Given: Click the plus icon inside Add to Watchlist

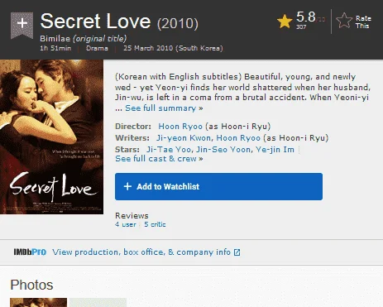Looking at the screenshot, I should pyautogui.click(x=127, y=186).
